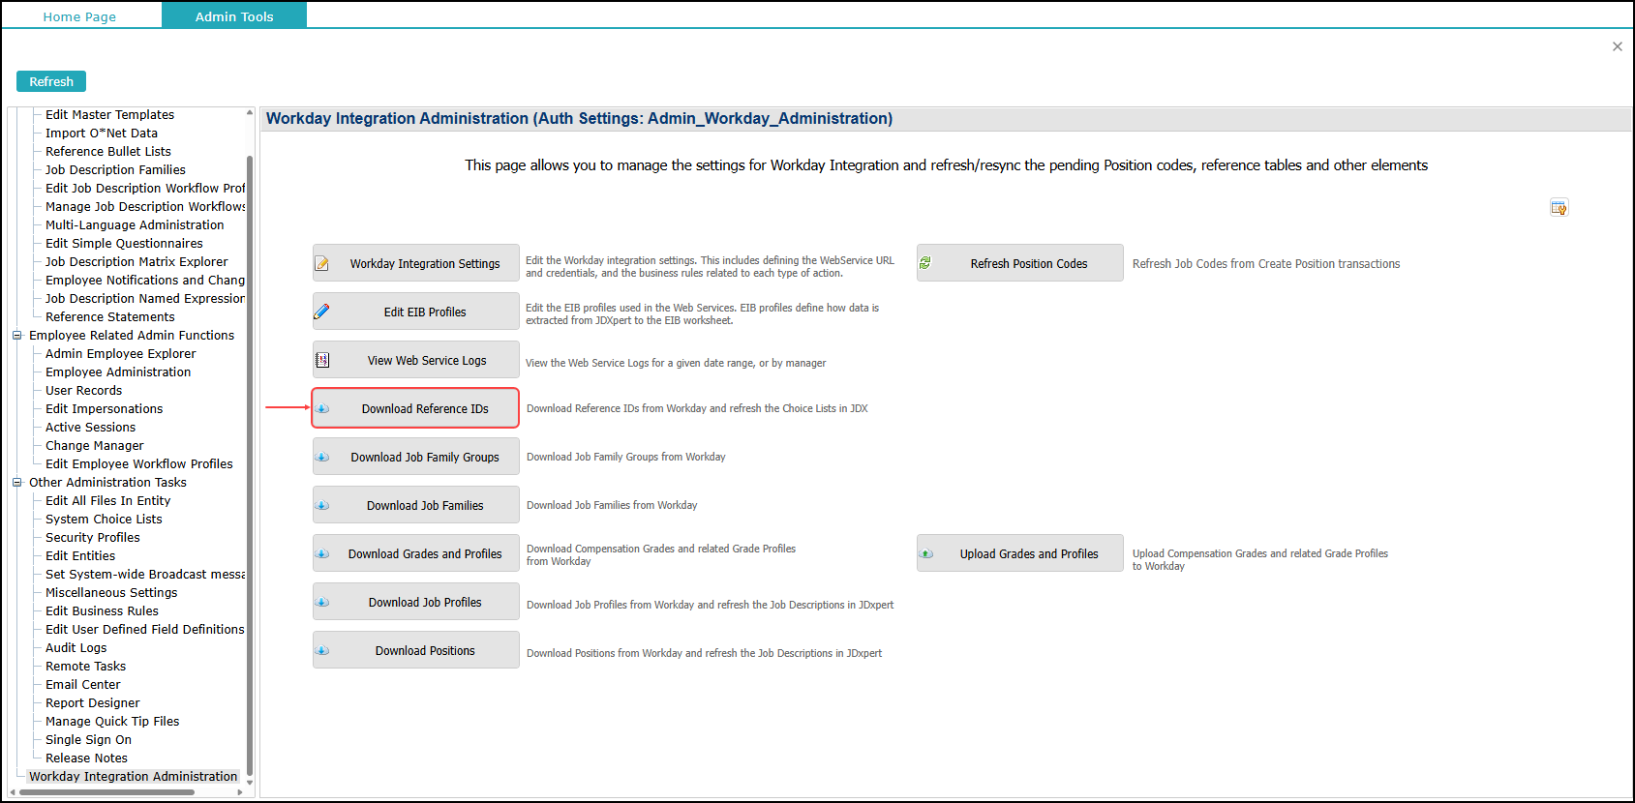1635x803 pixels.
Task: Select Change Manager
Action: (94, 446)
